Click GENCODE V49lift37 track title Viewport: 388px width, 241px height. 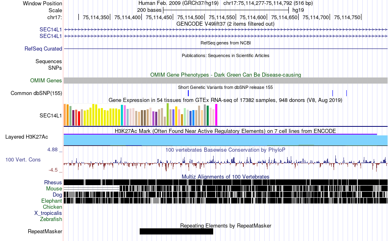225,24
